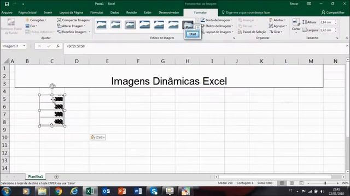This screenshot has height=196, width=350.
Task: Collapse the ribbon with the chevron
Action: click(347, 38)
